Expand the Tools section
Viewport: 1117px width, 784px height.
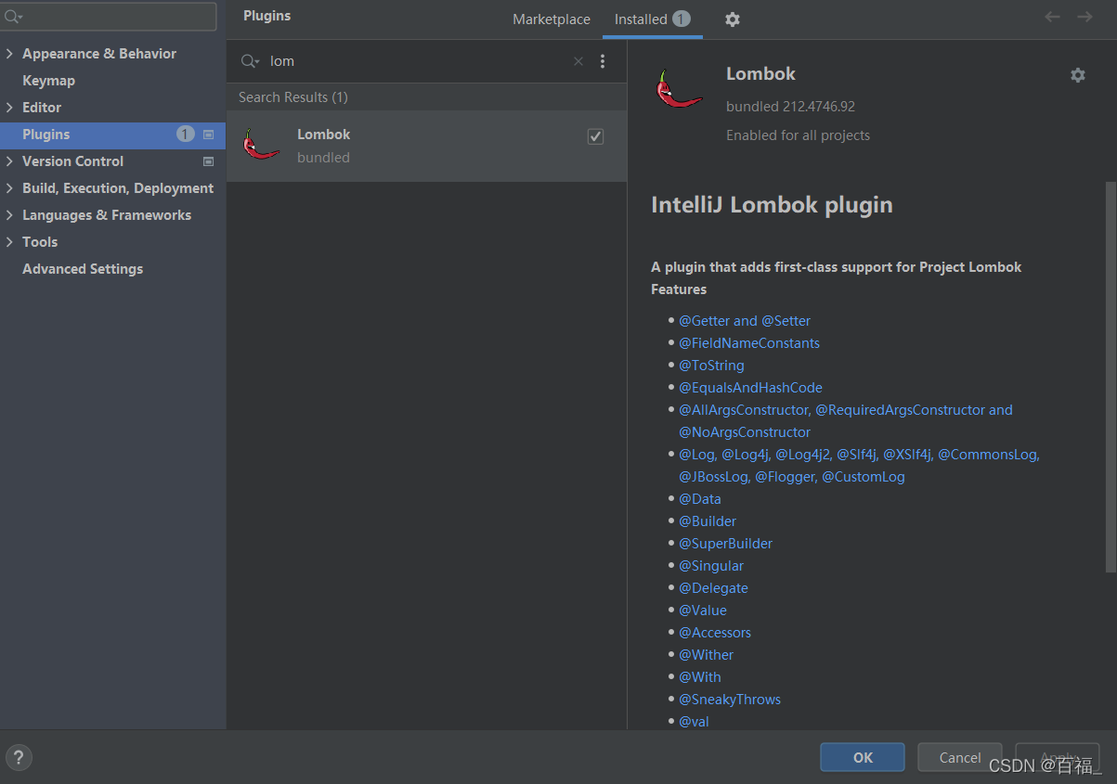click(9, 242)
